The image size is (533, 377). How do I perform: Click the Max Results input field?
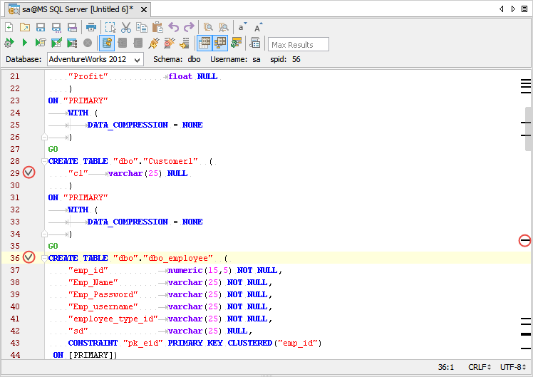click(299, 44)
